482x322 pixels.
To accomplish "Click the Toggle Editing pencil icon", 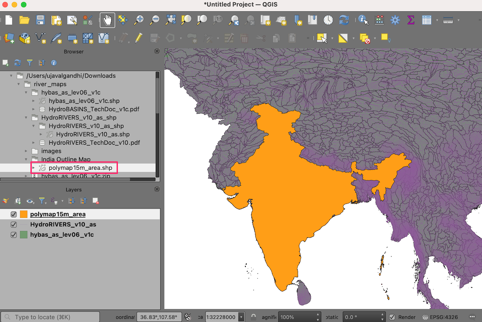I will 139,38.
